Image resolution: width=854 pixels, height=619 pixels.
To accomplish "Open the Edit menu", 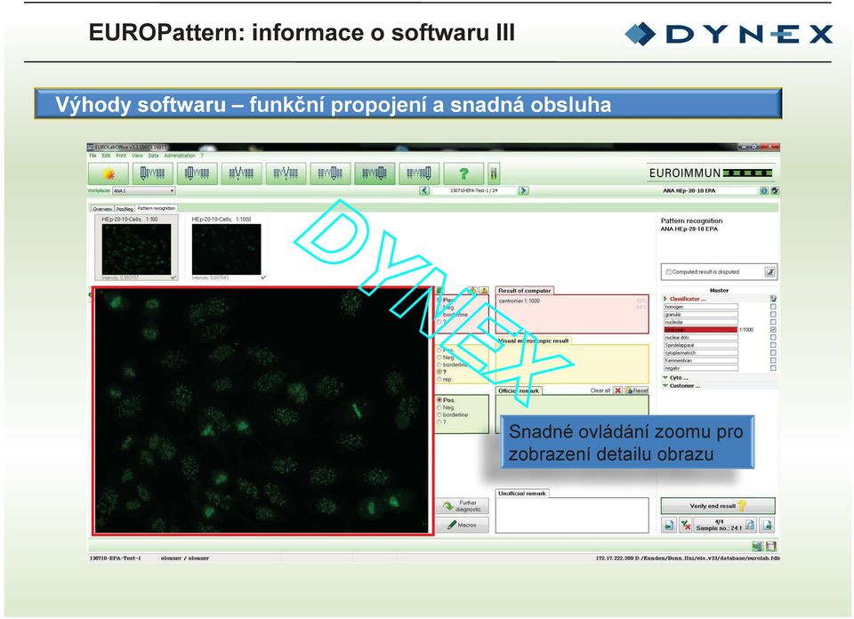I will [x=106, y=156].
